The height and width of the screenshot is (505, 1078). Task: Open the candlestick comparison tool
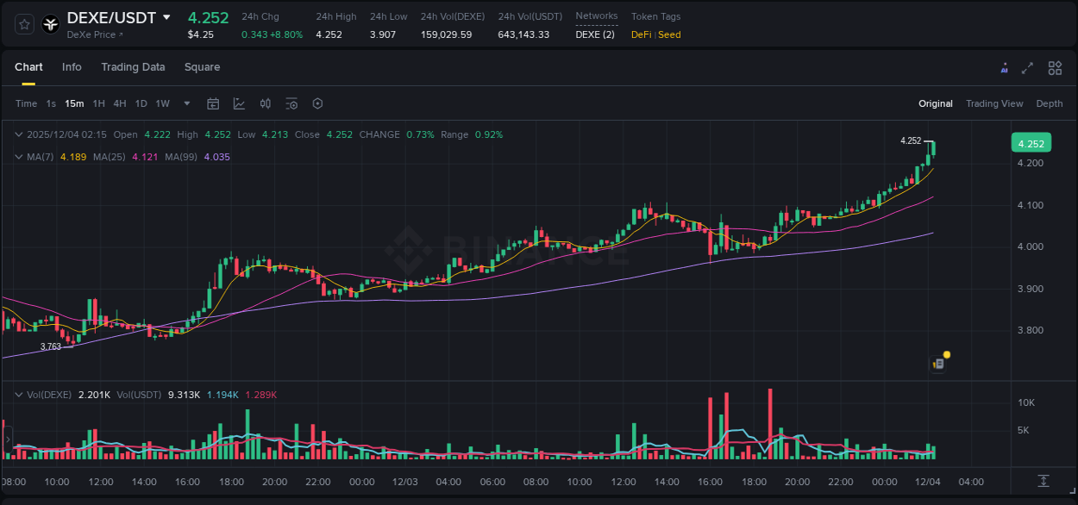[265, 103]
